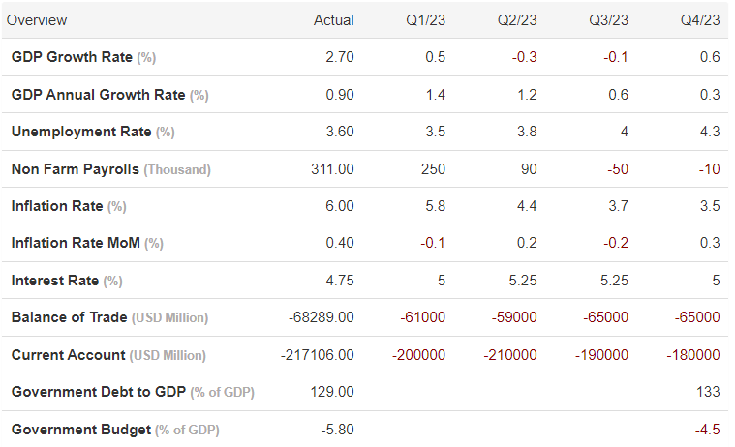Select Balance of Trade Q2/23 value -59000
Image resolution: width=735 pixels, height=447 pixels.
[514, 317]
